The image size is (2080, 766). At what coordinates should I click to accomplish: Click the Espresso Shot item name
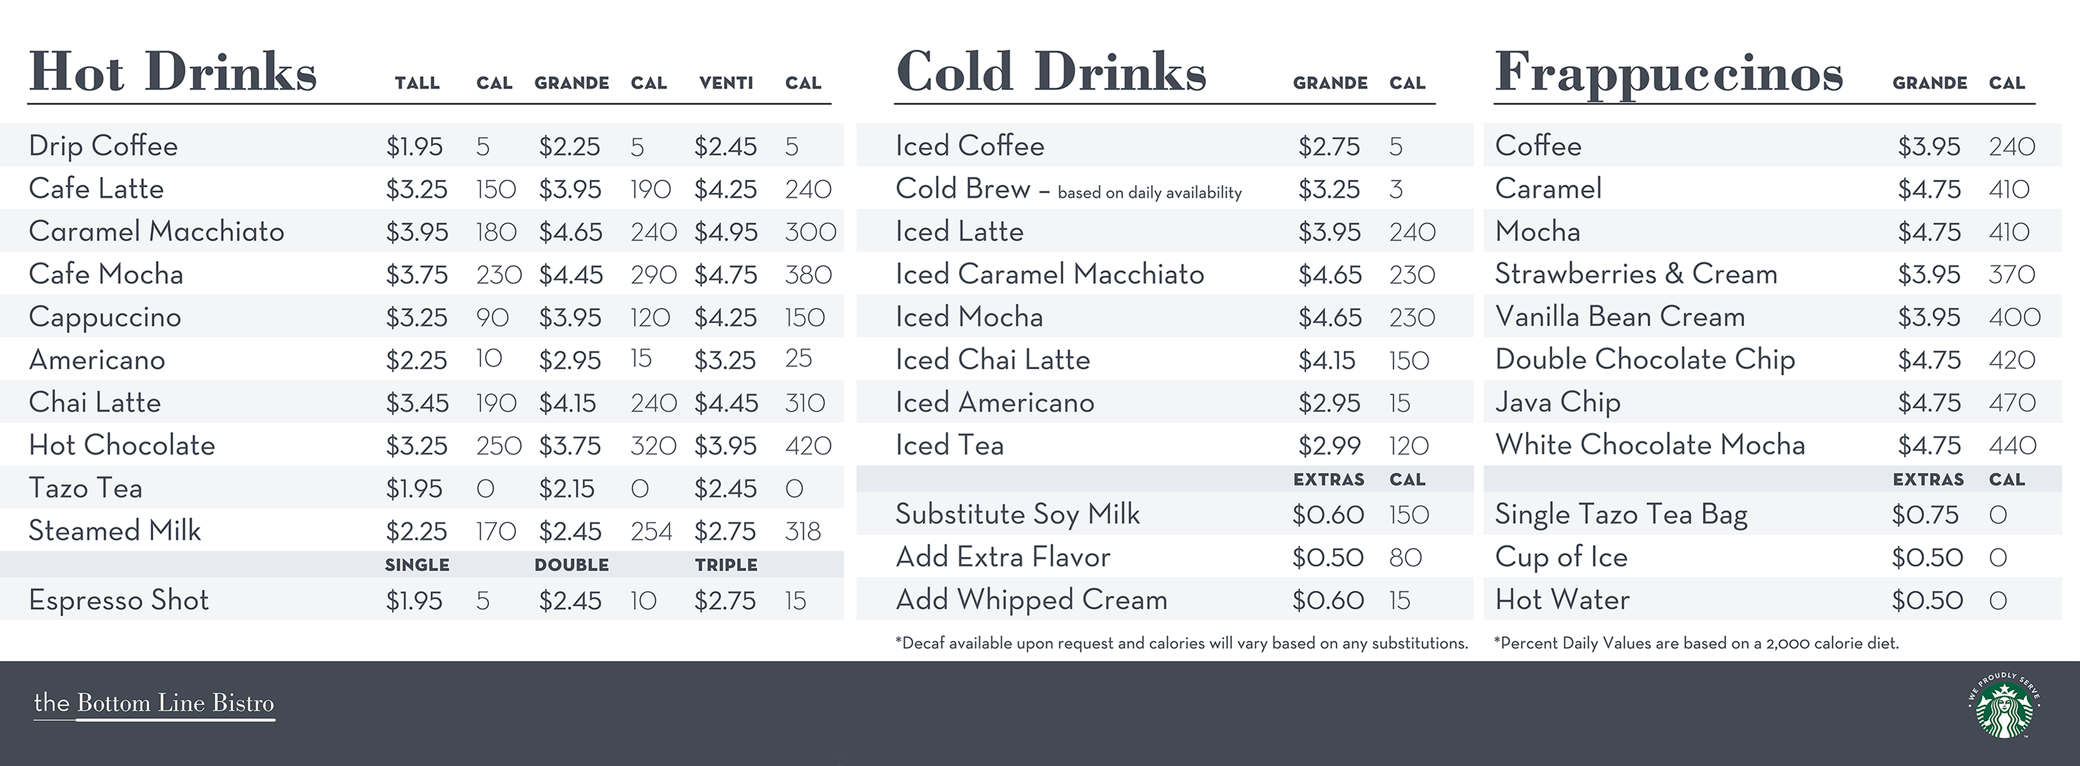click(x=119, y=600)
